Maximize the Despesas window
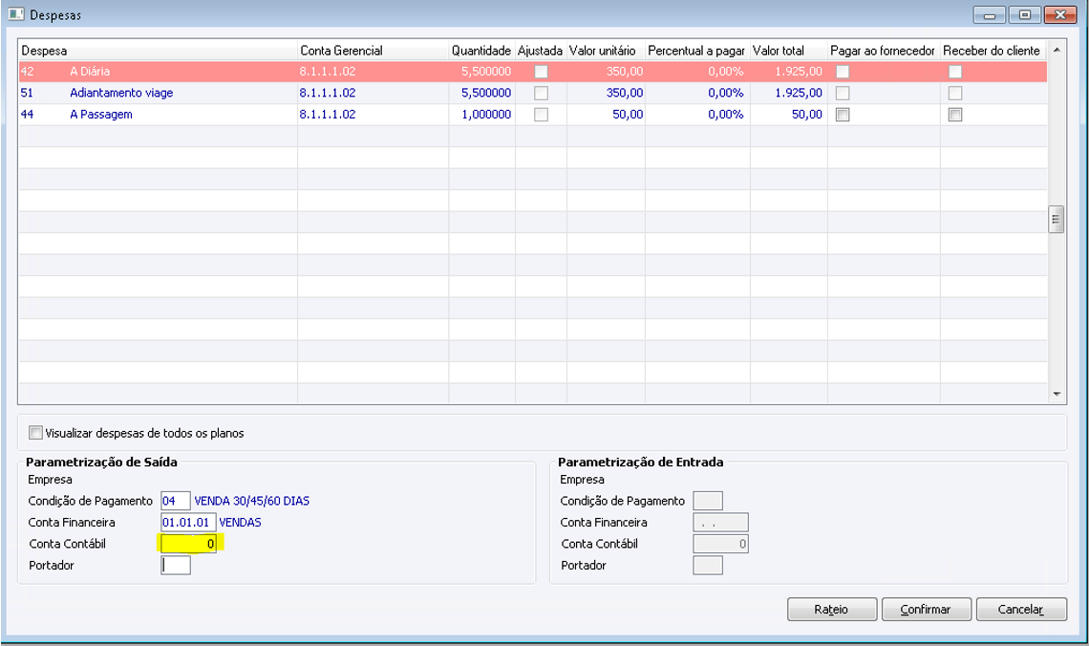 point(1025,14)
